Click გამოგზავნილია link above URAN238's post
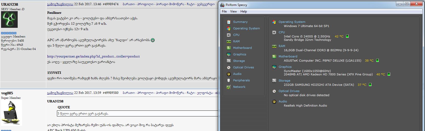 60,4
